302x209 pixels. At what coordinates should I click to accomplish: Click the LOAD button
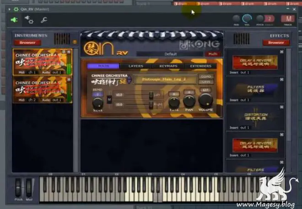coord(206,77)
